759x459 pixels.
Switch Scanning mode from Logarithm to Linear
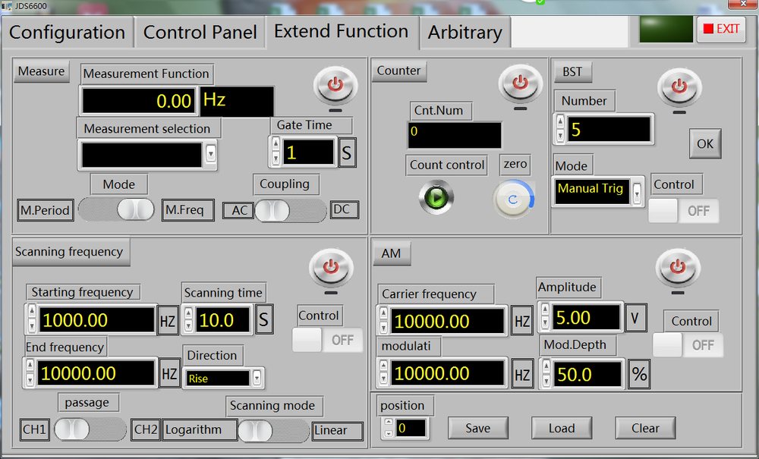pyautogui.click(x=273, y=431)
